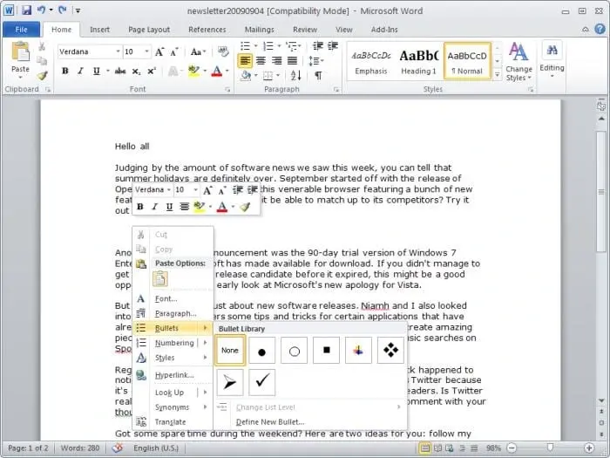The width and height of the screenshot is (610, 458).
Task: Select the None option in Bullet Library
Action: (229, 350)
